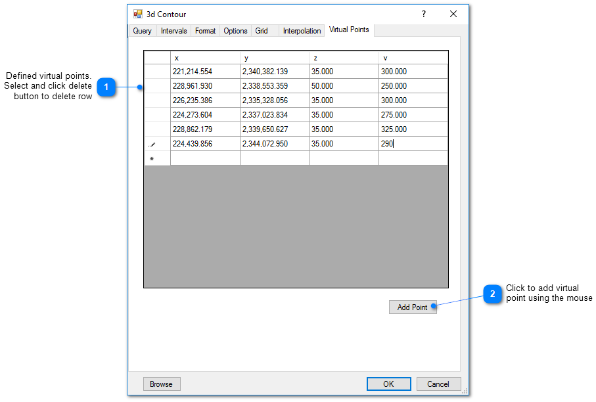Switch to the Query tab

142,31
